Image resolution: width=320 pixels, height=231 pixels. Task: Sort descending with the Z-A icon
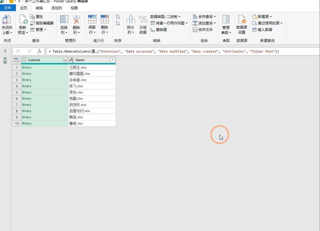(x=118, y=23)
